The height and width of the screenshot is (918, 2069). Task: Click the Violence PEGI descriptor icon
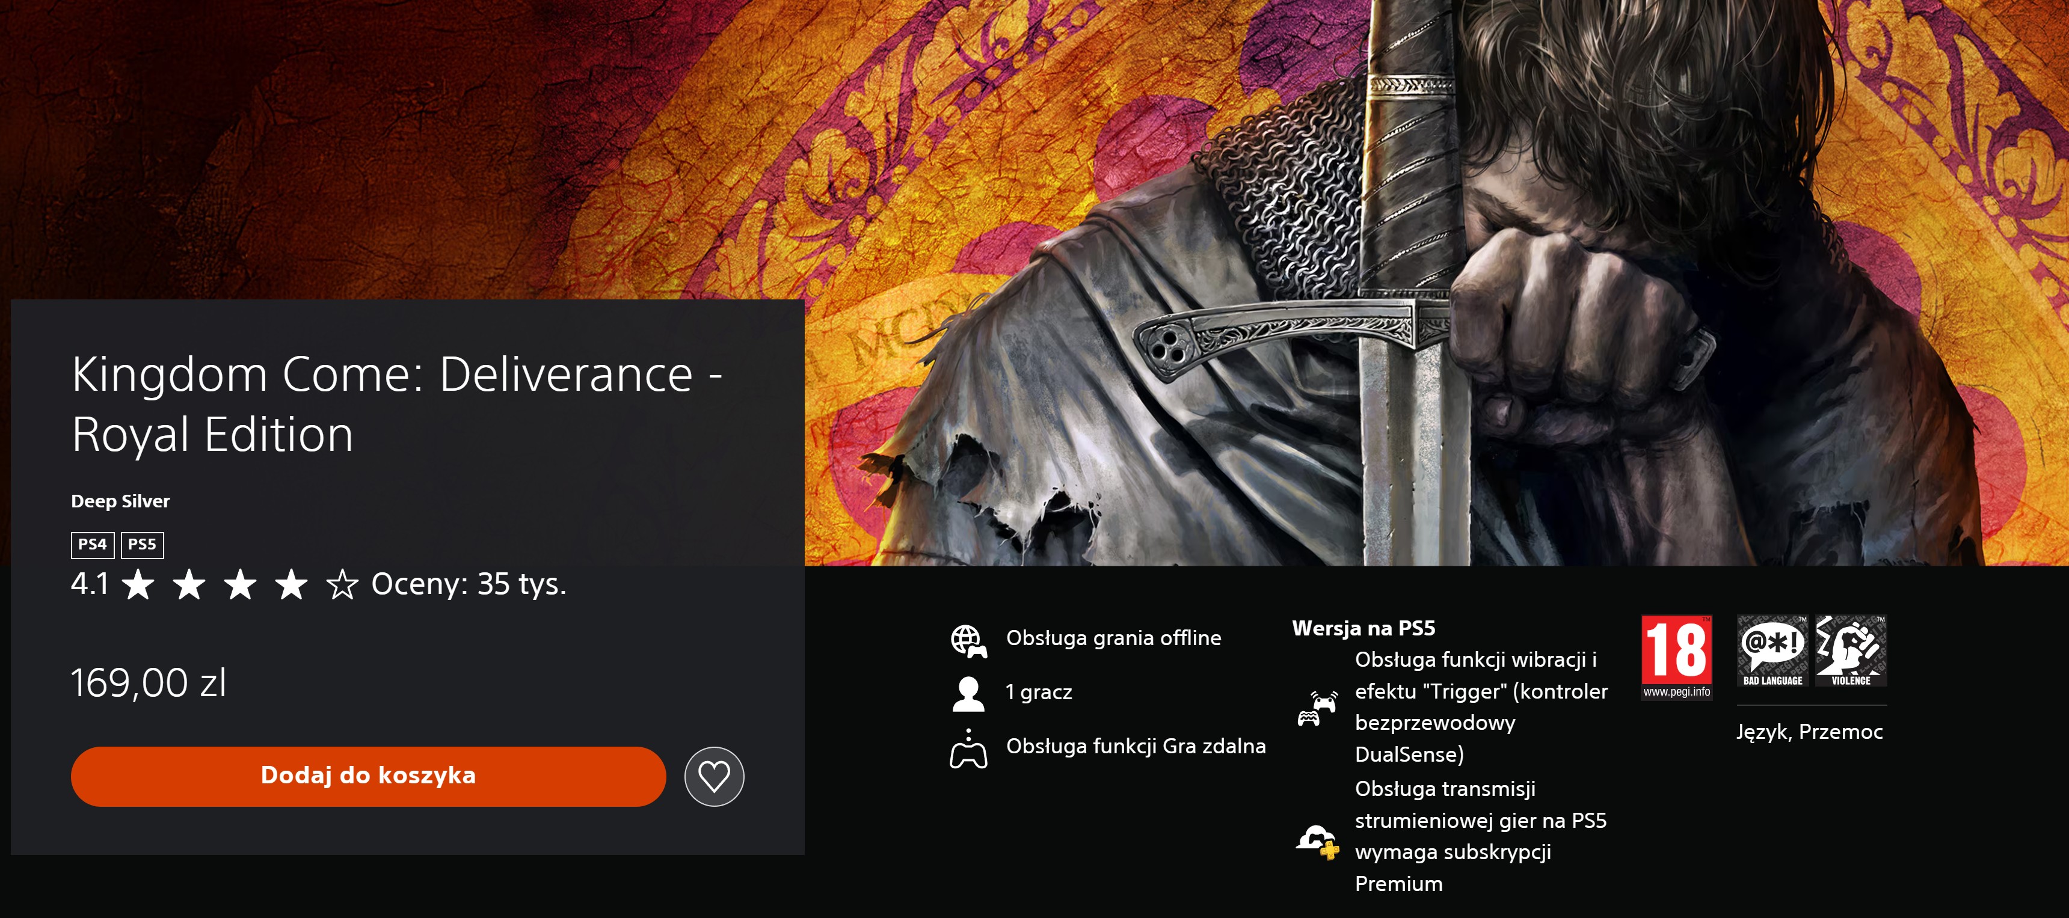point(1851,650)
